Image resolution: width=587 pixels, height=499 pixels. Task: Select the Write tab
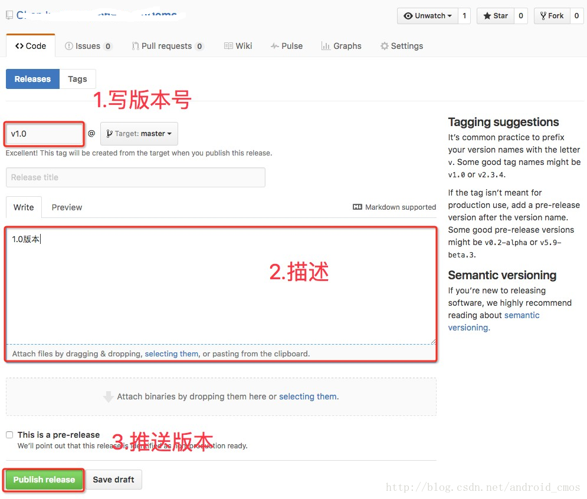point(24,207)
